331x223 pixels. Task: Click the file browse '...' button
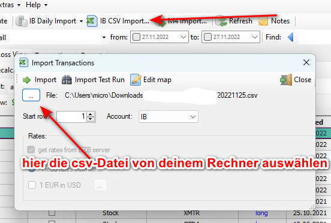coord(31,95)
